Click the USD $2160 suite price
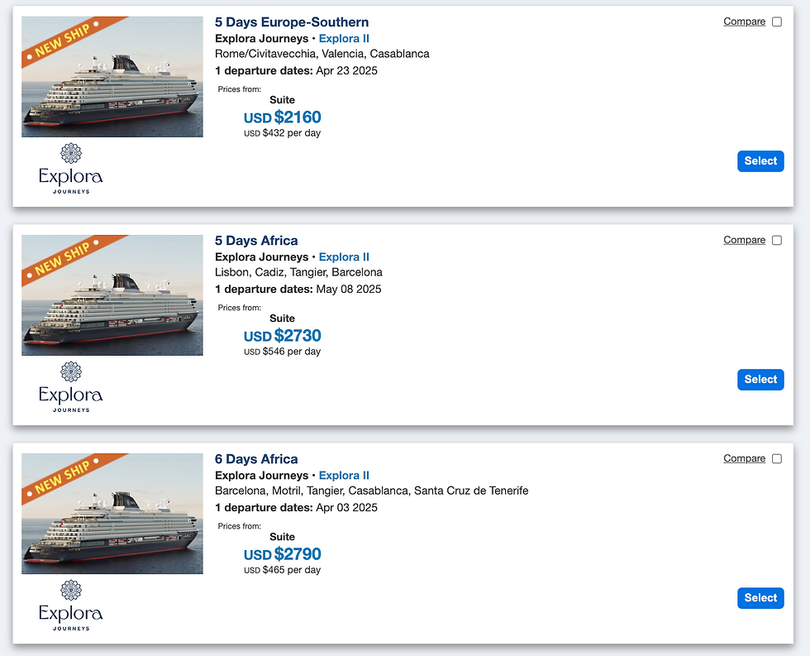This screenshot has width=810, height=656. [283, 117]
